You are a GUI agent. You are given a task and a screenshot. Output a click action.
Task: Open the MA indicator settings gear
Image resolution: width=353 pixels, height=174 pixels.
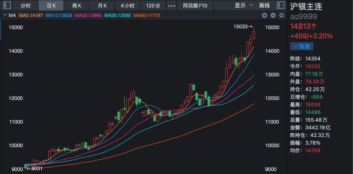281,15
